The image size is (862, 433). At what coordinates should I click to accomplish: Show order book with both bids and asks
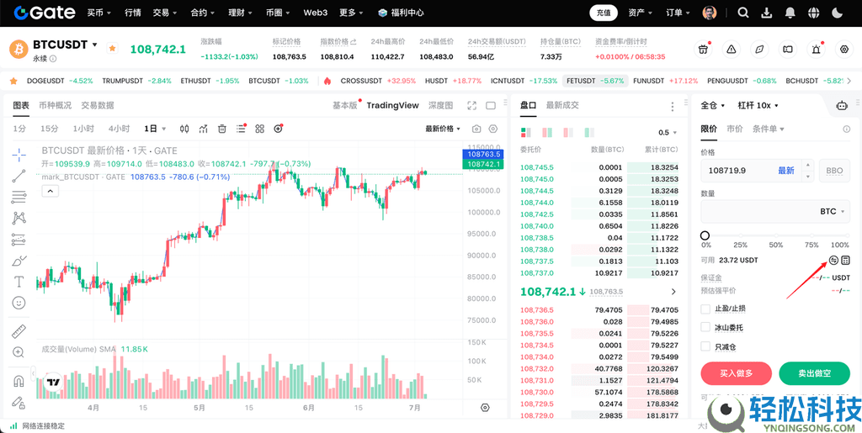coord(525,132)
